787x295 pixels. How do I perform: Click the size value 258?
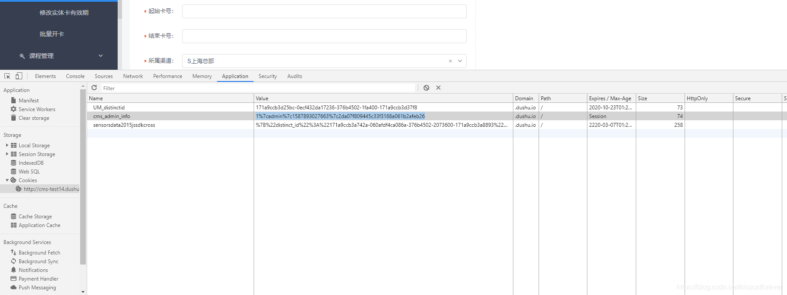point(678,125)
